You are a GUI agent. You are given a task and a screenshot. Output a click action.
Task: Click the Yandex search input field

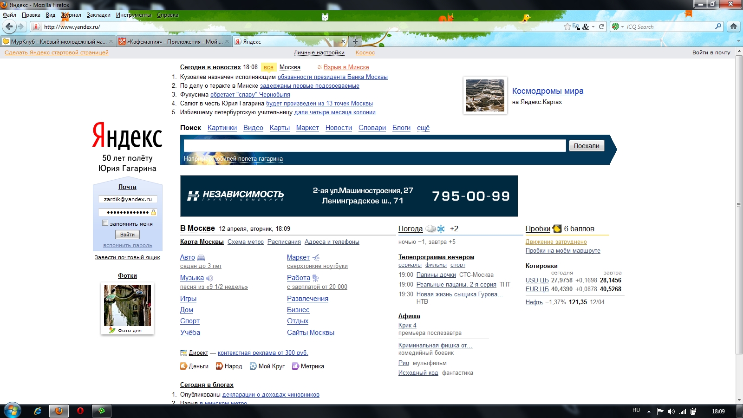point(374,146)
